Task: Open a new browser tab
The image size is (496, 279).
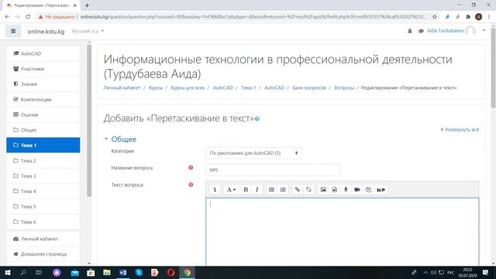Action: [x=87, y=5]
